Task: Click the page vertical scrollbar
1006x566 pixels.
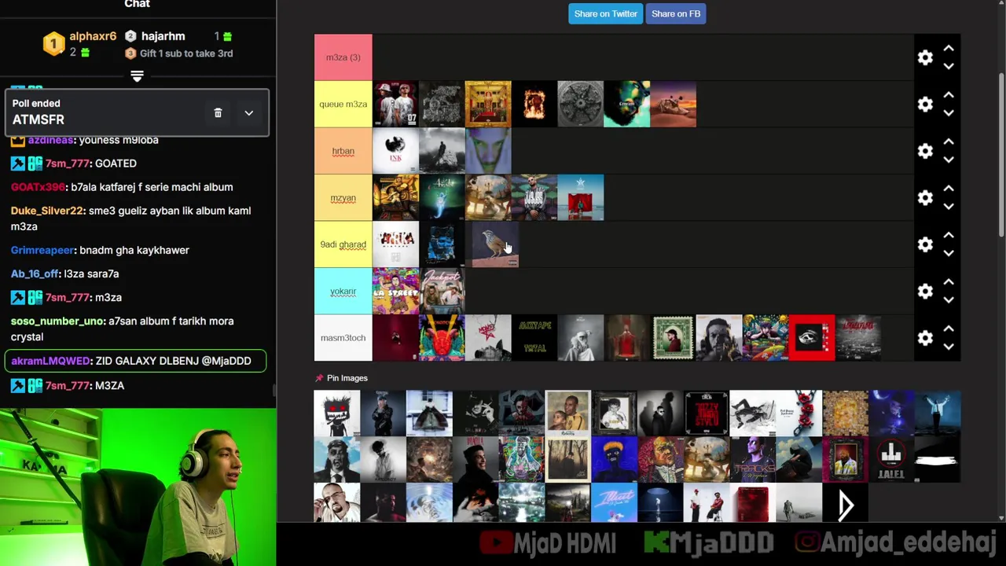Action: point(1001,155)
